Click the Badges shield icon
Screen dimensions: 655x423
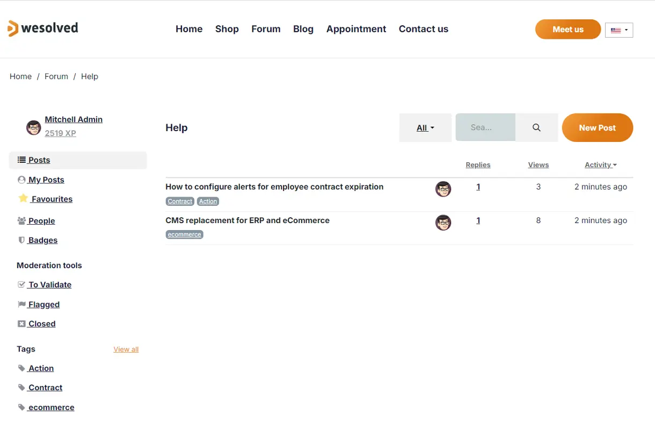click(21, 240)
